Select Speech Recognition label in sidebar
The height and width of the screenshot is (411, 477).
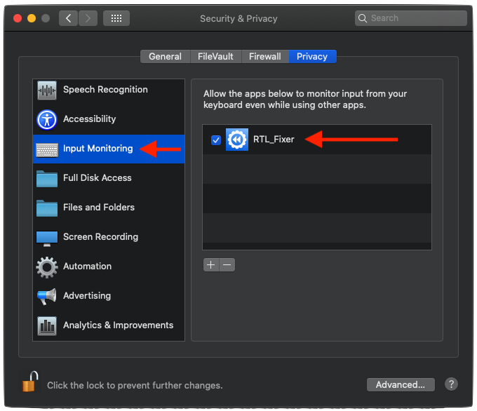pos(105,90)
